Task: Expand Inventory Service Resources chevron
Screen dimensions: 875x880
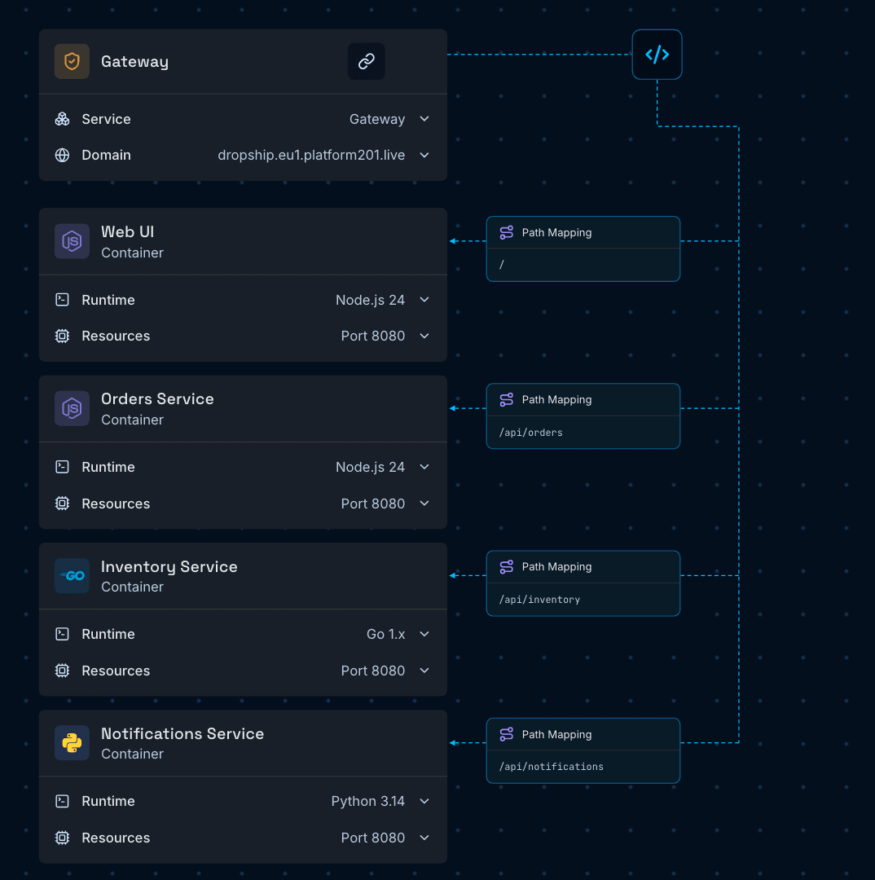Action: (424, 671)
